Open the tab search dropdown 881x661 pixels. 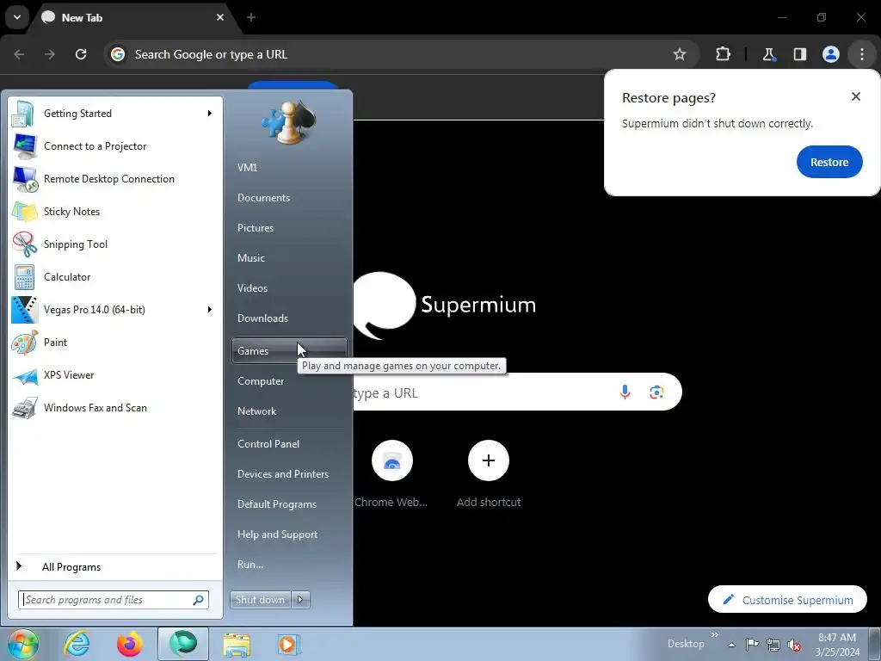17,17
